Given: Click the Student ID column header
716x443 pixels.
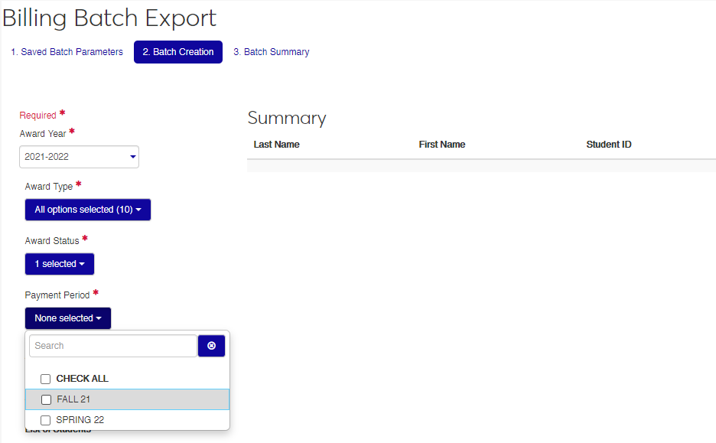Looking at the screenshot, I should point(609,145).
